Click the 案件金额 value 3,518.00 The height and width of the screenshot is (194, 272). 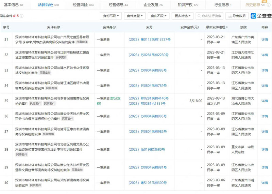196,101
